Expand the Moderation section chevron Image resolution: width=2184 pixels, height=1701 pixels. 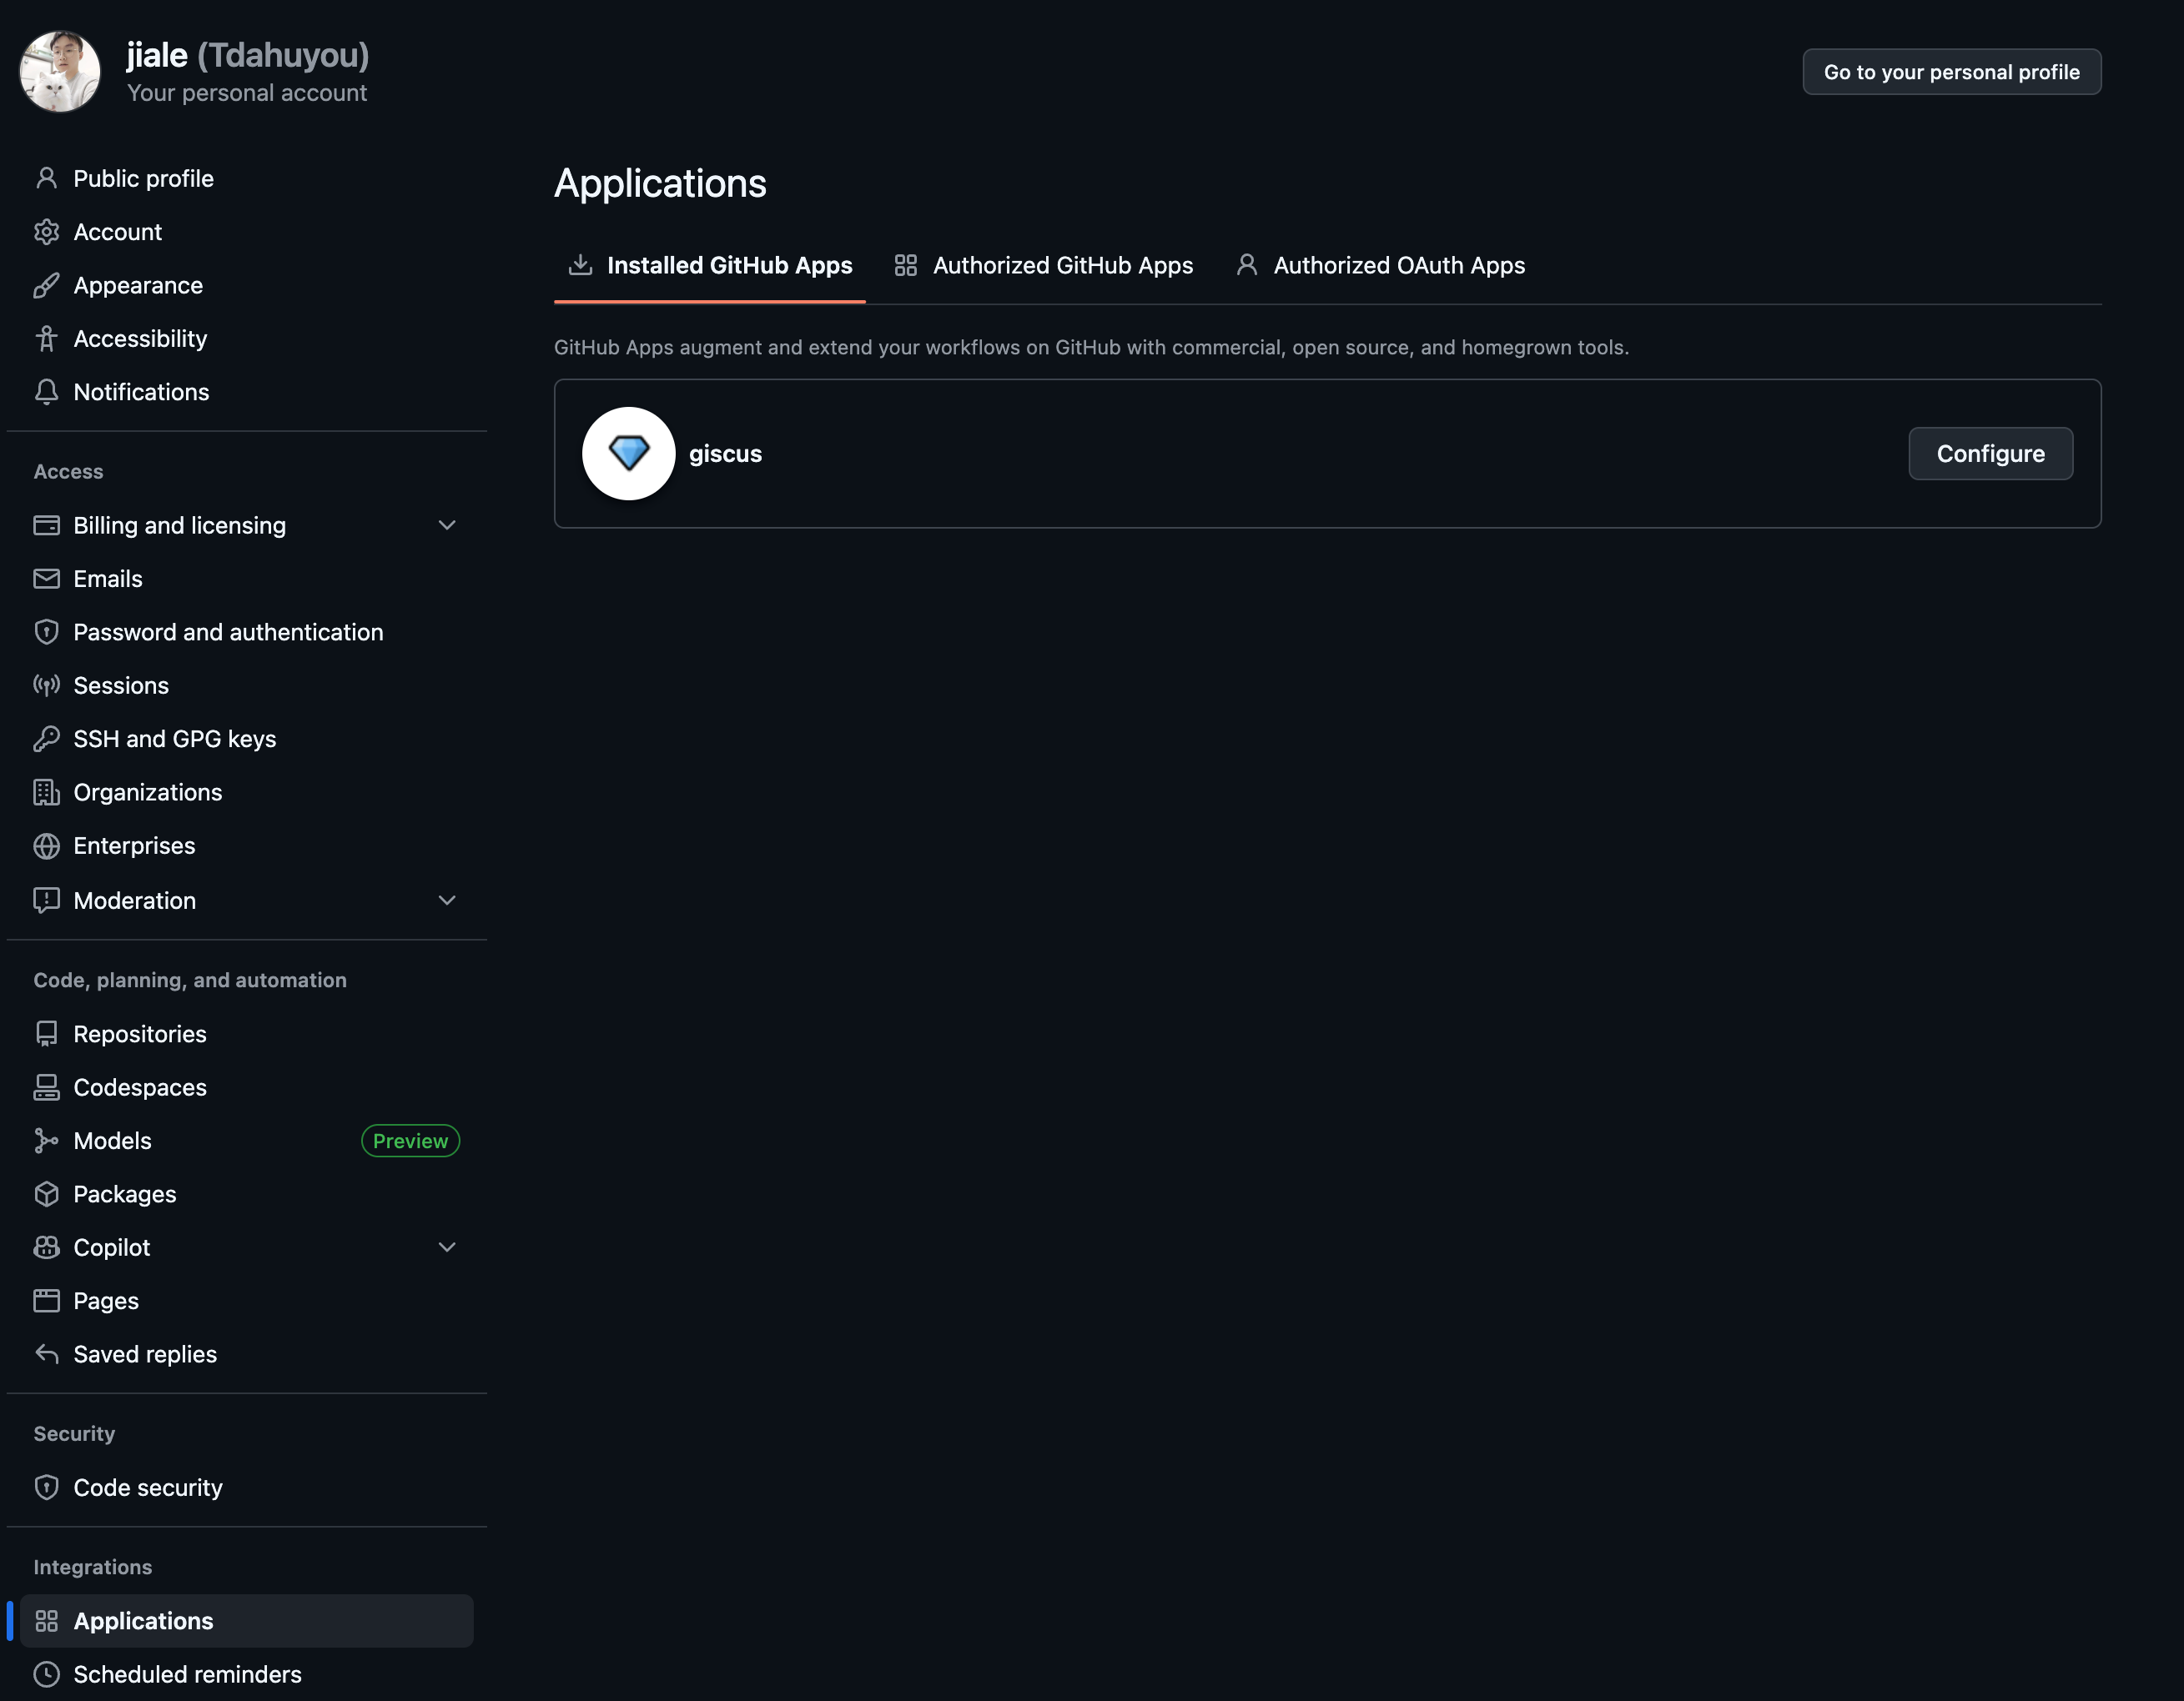[447, 901]
